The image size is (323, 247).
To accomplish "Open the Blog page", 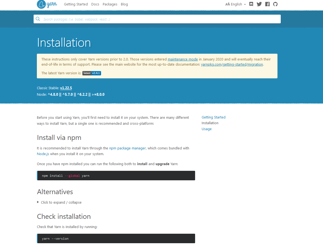I will [124, 4].
